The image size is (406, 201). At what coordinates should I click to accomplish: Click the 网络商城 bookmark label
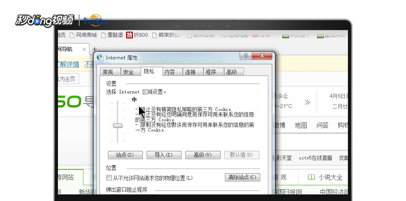pos(86,35)
